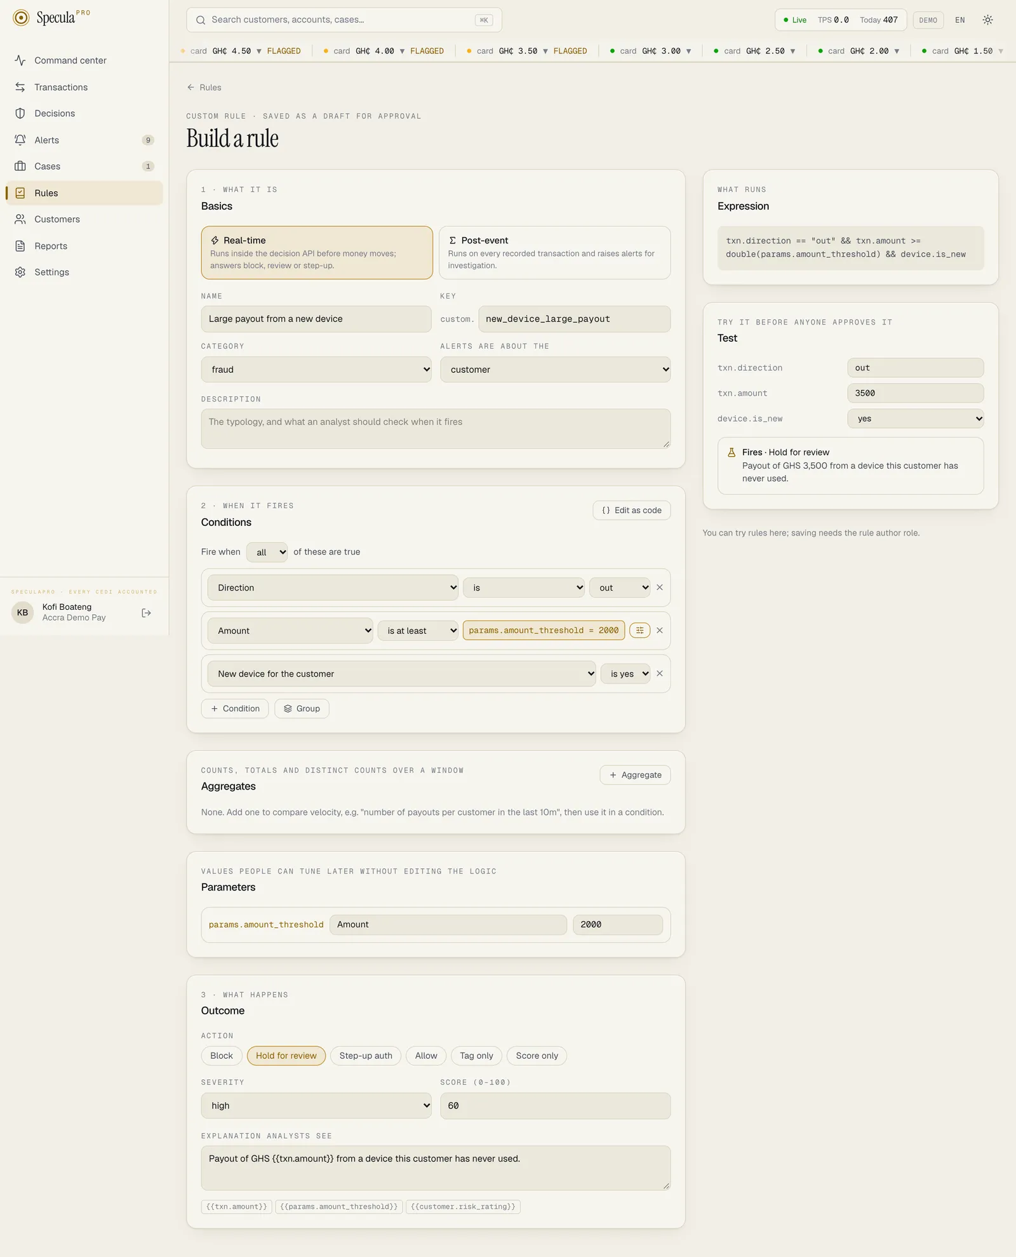
Task: Open Customers icon in sidebar
Action: point(20,219)
